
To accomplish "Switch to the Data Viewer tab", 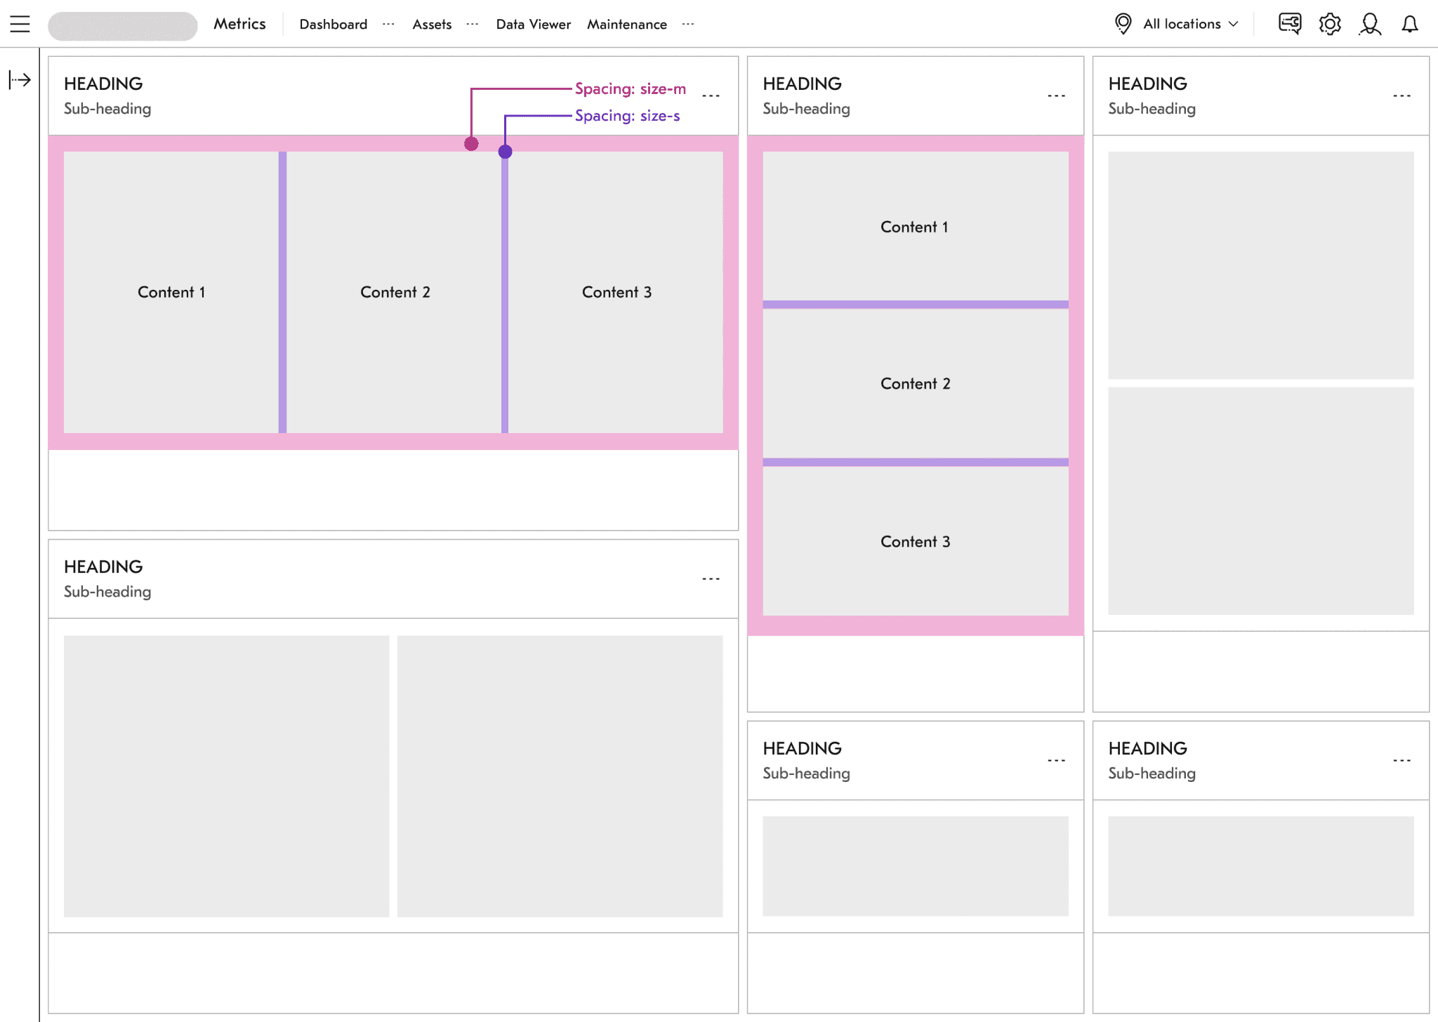I will click(533, 24).
